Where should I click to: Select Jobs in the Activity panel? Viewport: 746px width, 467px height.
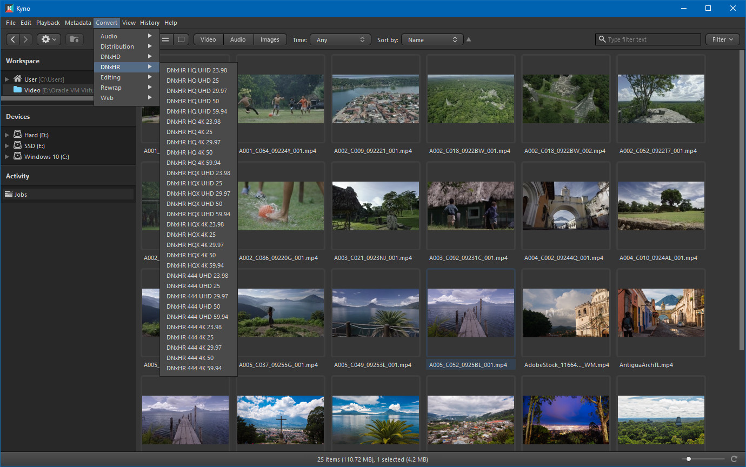(21, 194)
